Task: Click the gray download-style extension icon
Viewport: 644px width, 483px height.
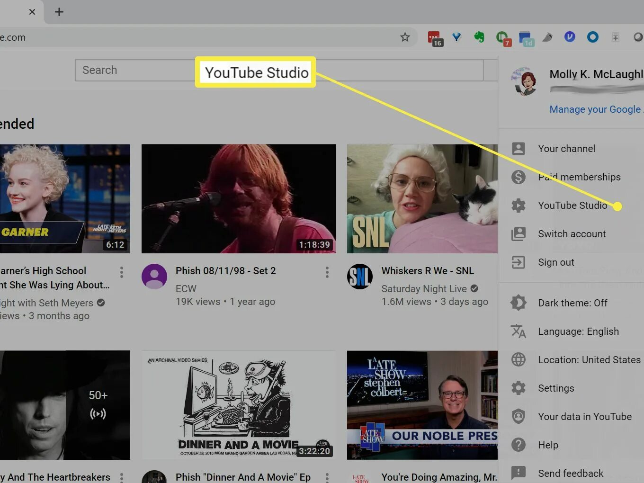Action: (615, 37)
